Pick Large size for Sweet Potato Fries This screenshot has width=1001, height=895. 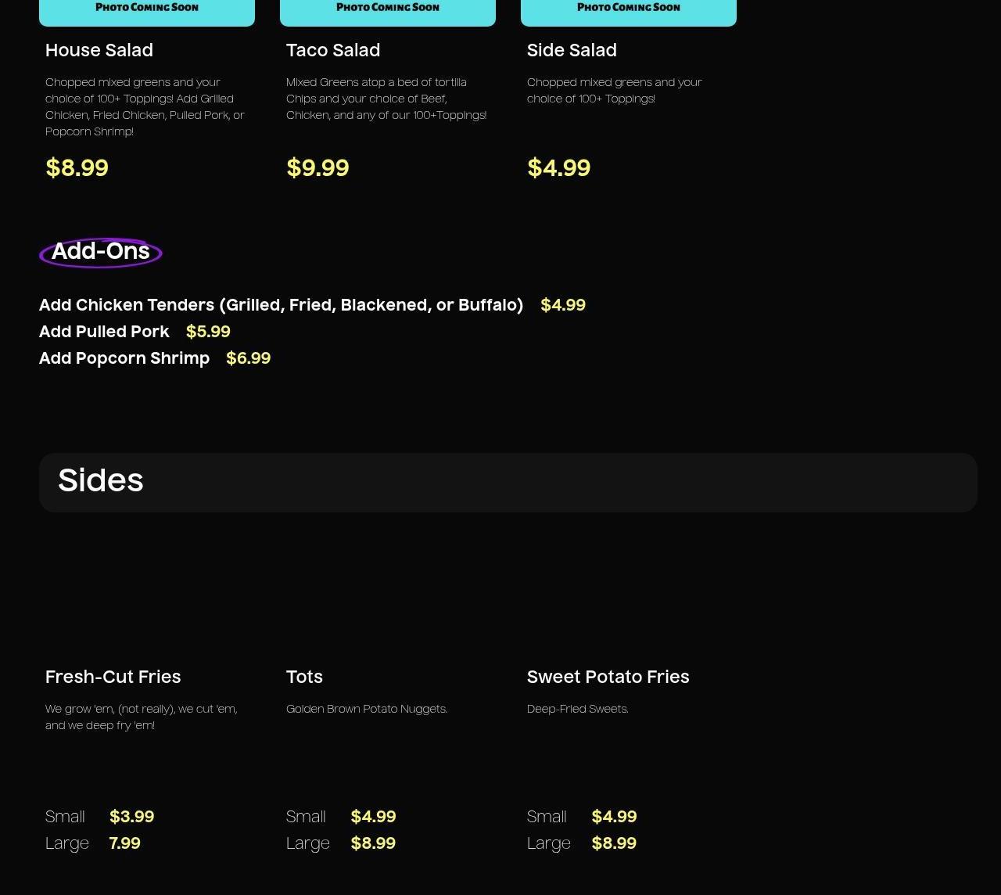[549, 843]
